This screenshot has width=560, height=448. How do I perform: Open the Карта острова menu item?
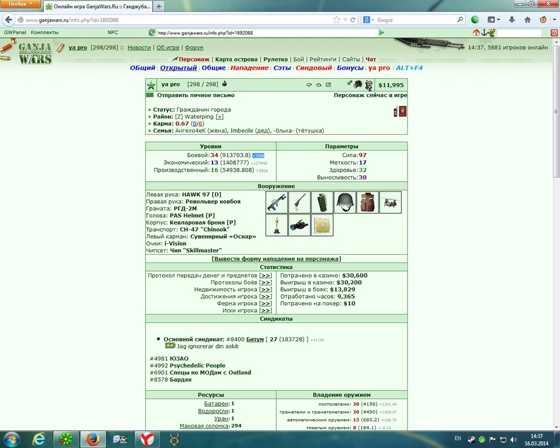[236, 59]
